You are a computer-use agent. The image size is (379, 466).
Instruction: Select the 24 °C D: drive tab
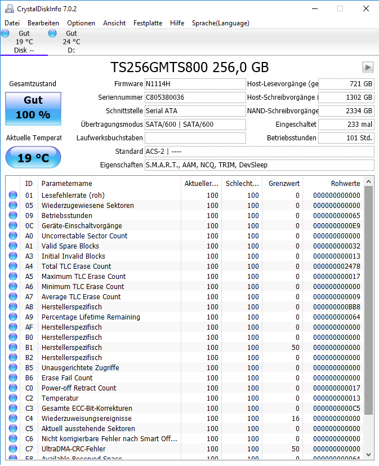72,42
